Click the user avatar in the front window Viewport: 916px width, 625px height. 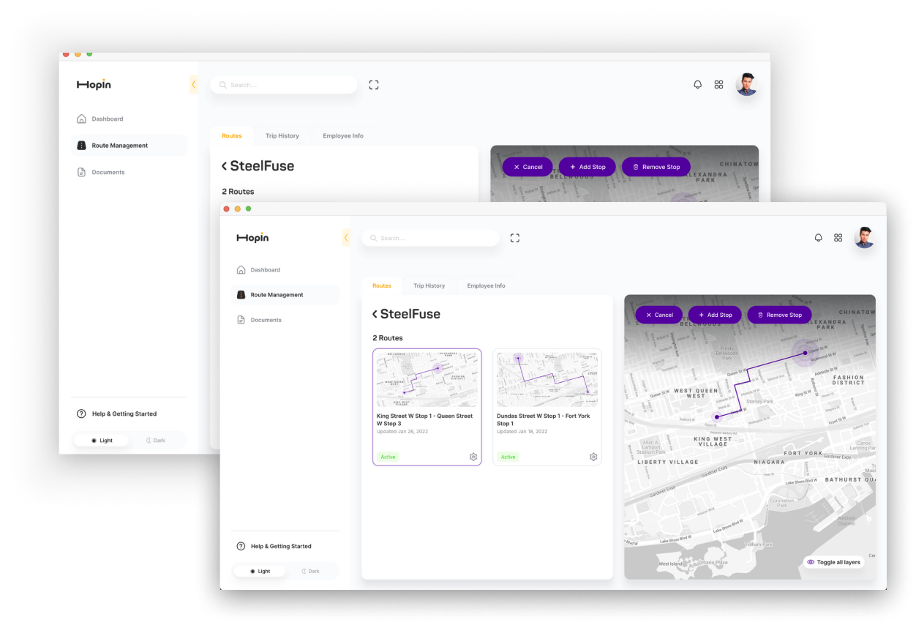(865, 238)
